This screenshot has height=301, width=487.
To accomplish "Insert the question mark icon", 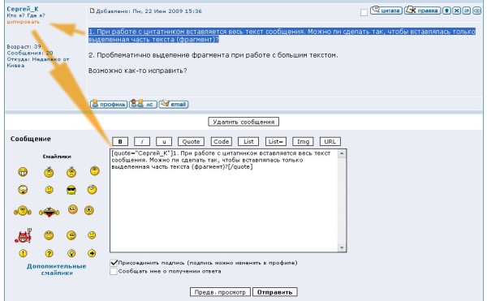I will pos(49,253).
